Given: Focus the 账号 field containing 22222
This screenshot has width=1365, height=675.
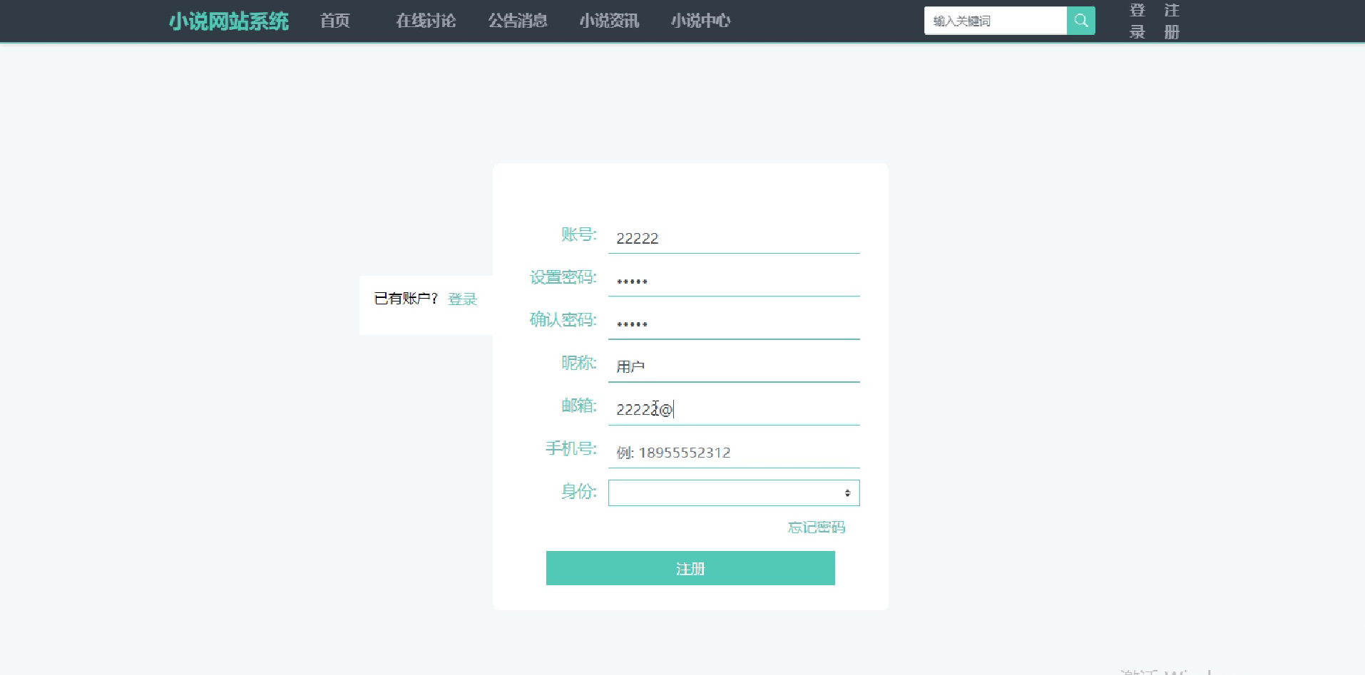Looking at the screenshot, I should [734, 238].
